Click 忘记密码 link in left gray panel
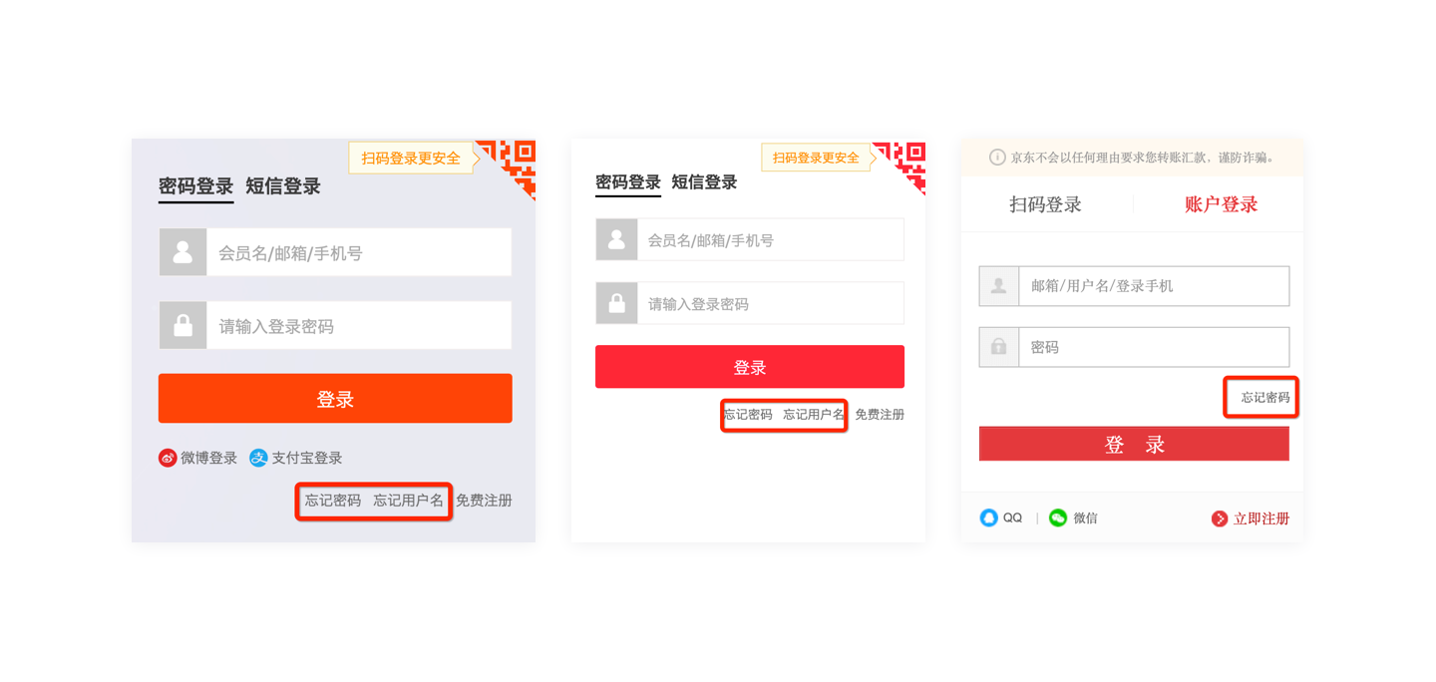 coord(333,501)
